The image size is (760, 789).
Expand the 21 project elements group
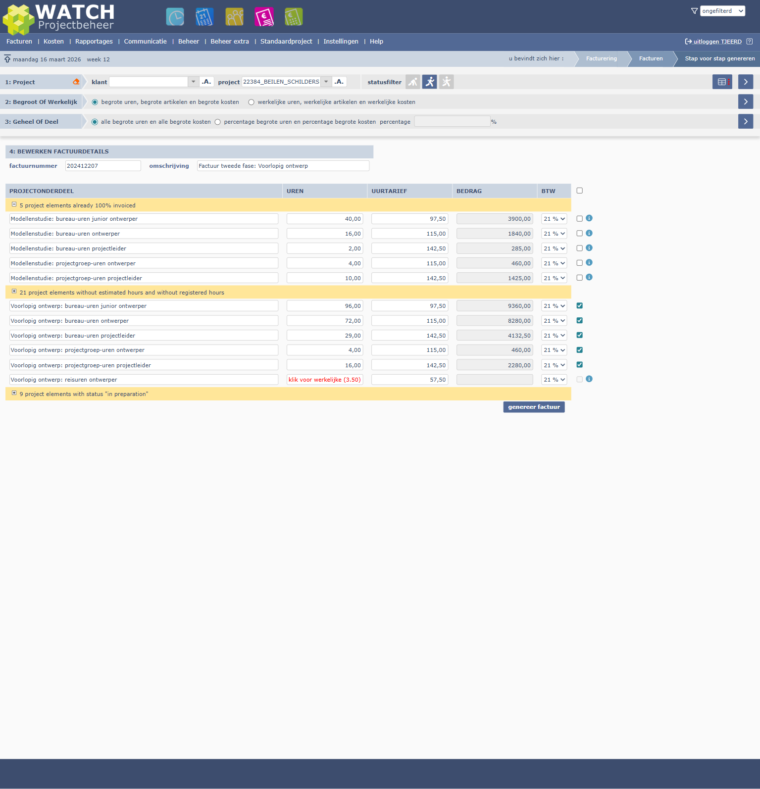tap(14, 292)
